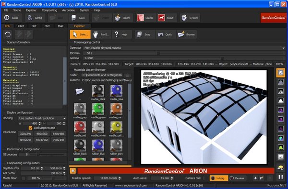Viewport: 288px width, 189px height.
Task: Open the About horse icon button
Action: pyautogui.click(x=167, y=18)
